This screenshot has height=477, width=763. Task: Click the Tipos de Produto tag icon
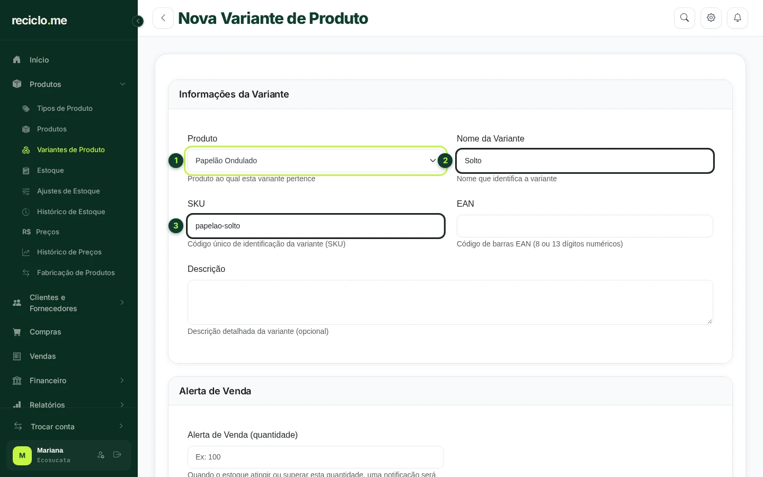(x=26, y=109)
